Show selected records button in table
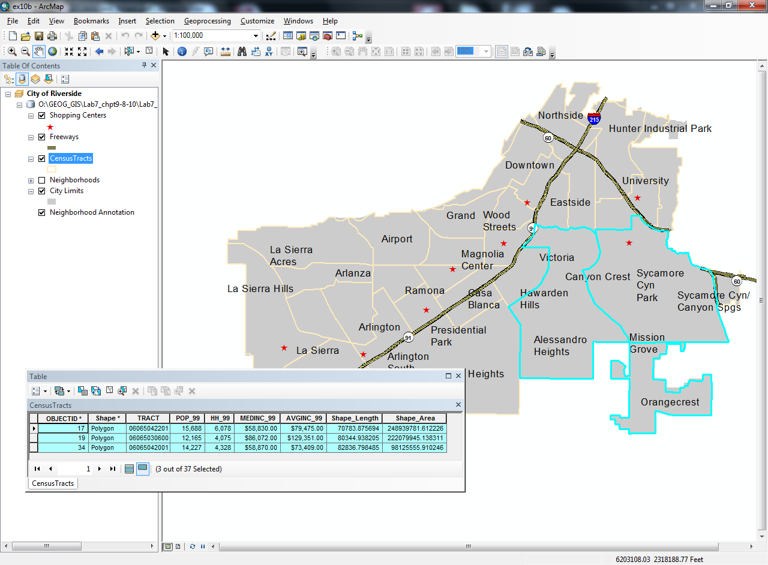Screen dimensions: 768x565 pyautogui.click(x=142, y=469)
